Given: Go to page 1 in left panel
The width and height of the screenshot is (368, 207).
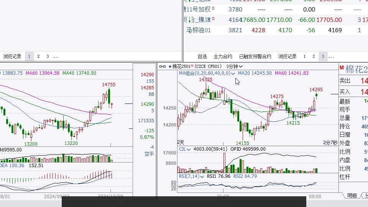Looking at the screenshot, I should pyautogui.click(x=29, y=56).
